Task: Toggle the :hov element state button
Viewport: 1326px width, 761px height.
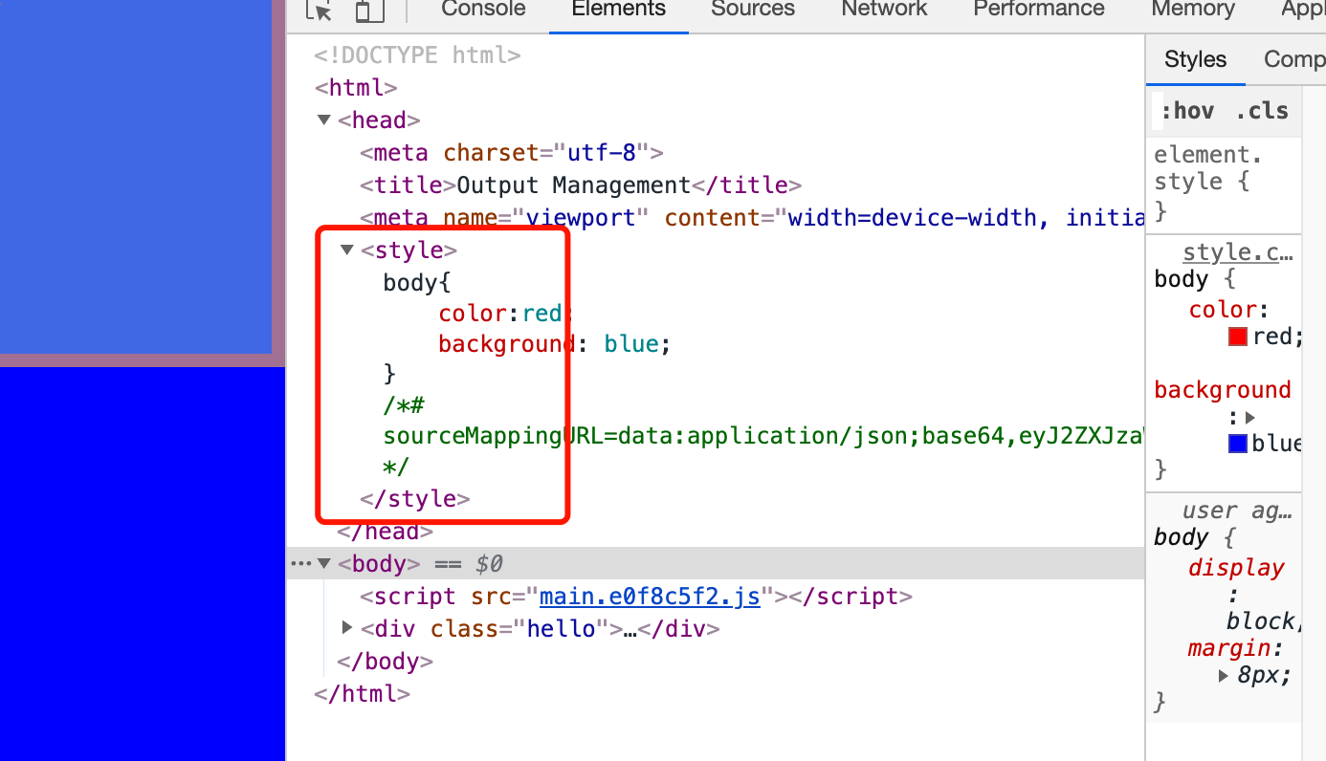Action: (x=1187, y=111)
